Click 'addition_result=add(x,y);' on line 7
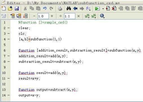Viewport: 143px width, 102px height. 43,56
